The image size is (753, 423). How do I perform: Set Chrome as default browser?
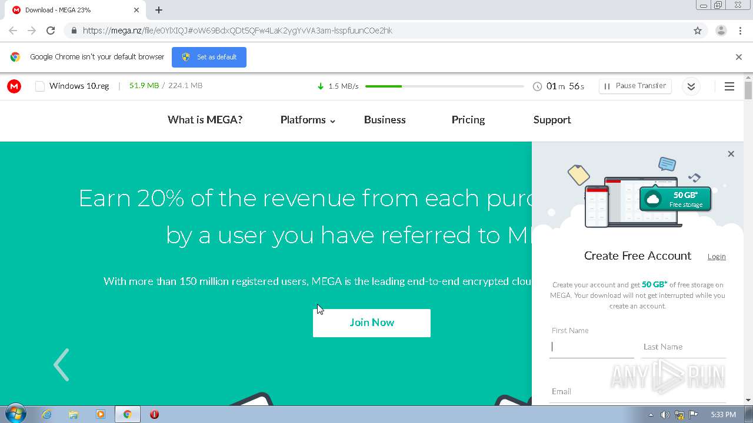point(209,57)
